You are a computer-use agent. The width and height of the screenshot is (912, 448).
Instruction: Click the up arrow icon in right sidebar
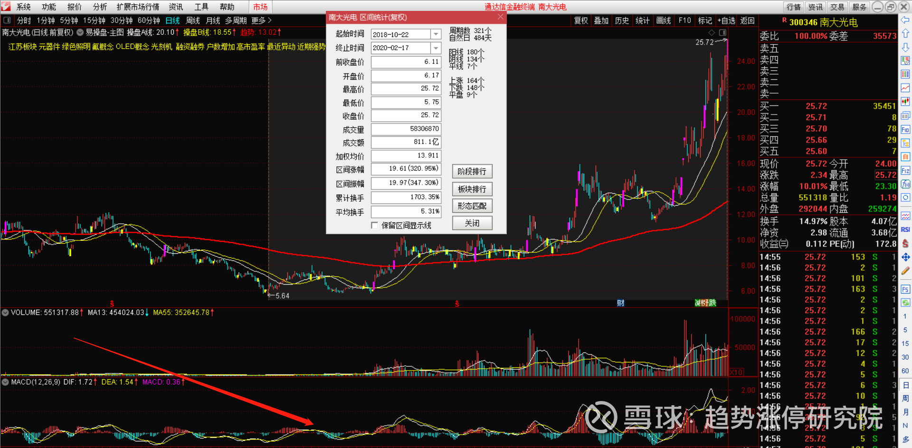coord(905,34)
